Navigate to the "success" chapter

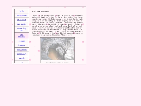click(x=22, y=41)
